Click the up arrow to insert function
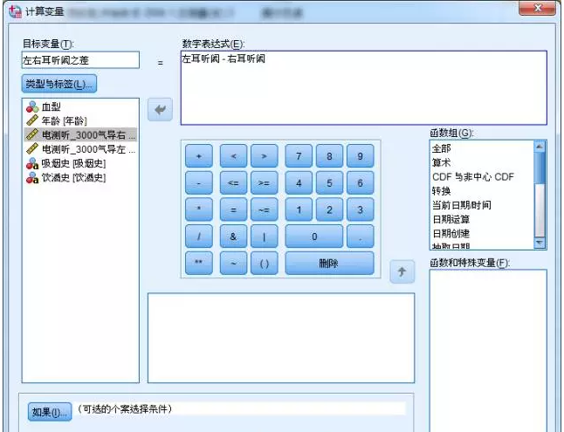Screen dimensions: 564x432 pyautogui.click(x=402, y=271)
